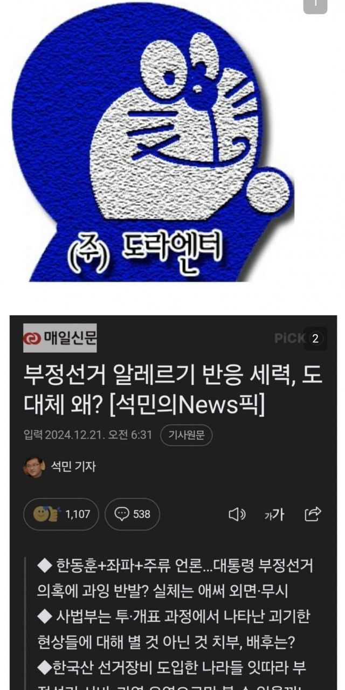Screen dimensions: 345x690
Task: Open the comments bubble showing 538
Action: 132,514
